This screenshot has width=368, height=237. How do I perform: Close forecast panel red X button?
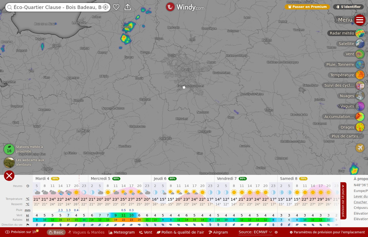9,176
